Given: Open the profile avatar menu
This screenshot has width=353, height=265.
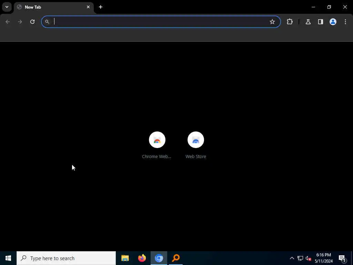Looking at the screenshot, I should 333,22.
